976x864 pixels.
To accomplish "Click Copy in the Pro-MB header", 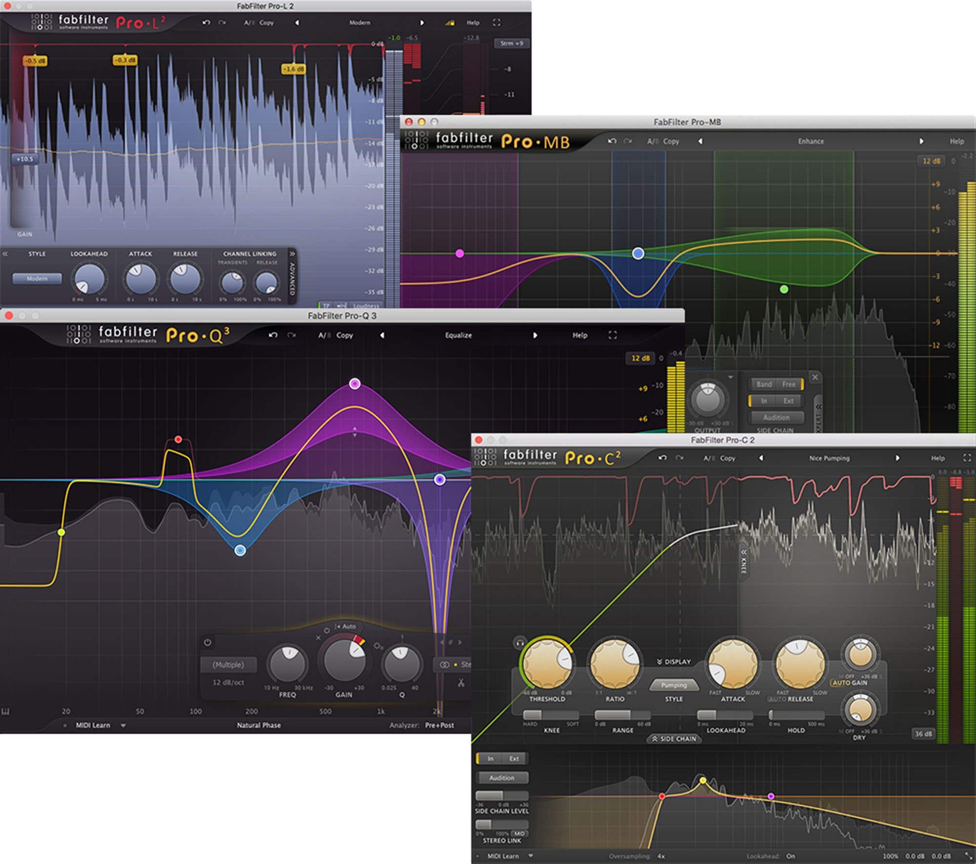I will coord(671,141).
